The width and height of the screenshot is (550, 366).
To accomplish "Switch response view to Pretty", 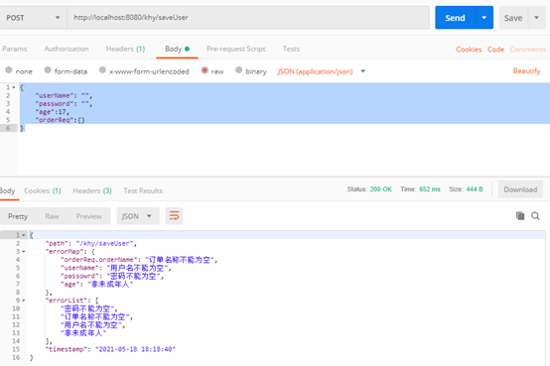I will (x=18, y=216).
